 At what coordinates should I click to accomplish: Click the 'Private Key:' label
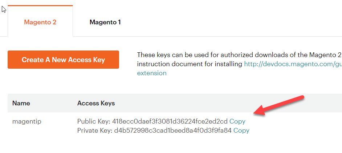coord(95,130)
